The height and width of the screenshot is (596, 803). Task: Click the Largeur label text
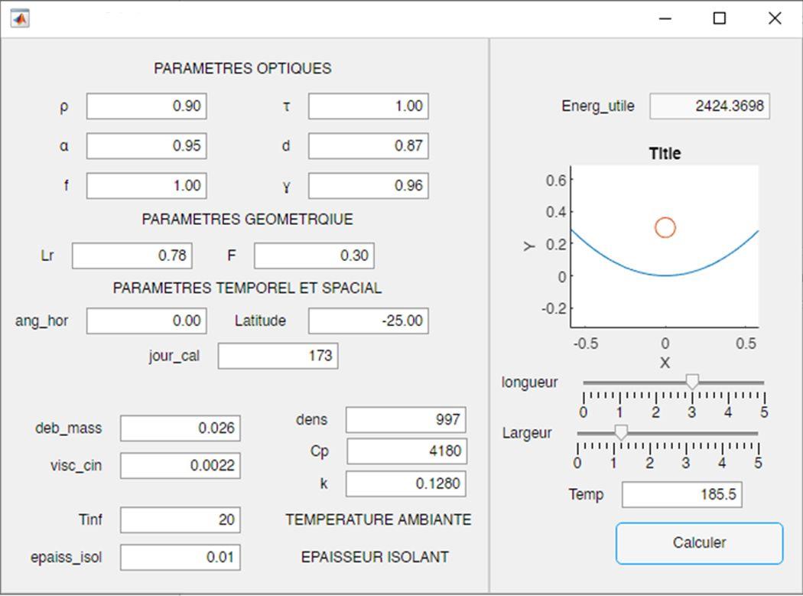click(527, 433)
